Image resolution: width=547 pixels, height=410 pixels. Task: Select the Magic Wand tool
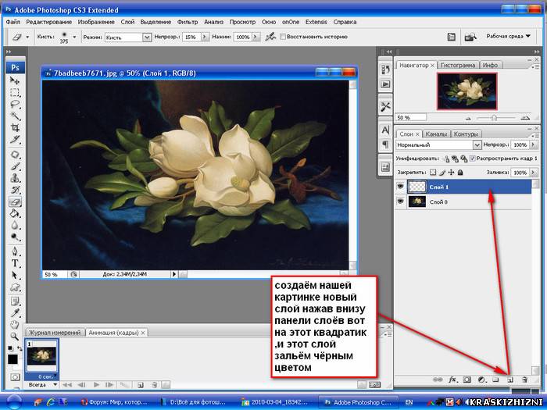15,116
